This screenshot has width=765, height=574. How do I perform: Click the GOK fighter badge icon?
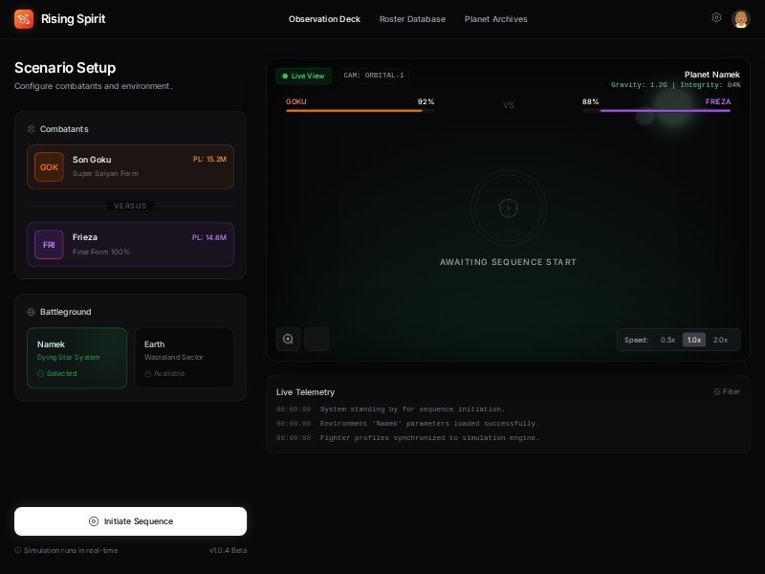(49, 166)
